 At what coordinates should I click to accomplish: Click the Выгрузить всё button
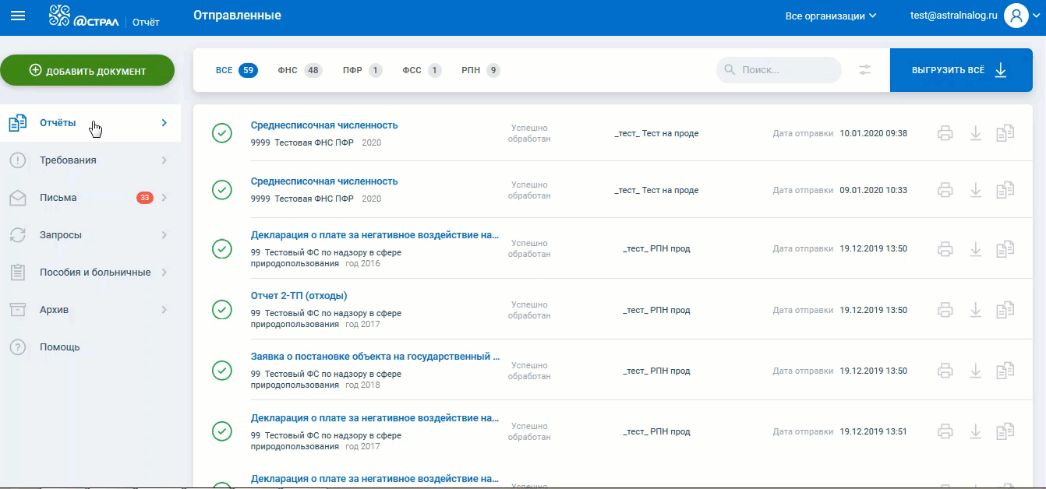[x=961, y=70]
